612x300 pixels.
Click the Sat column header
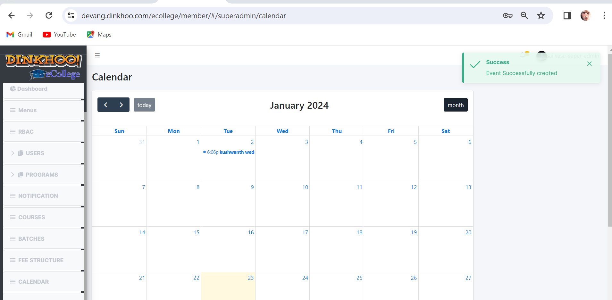point(446,131)
